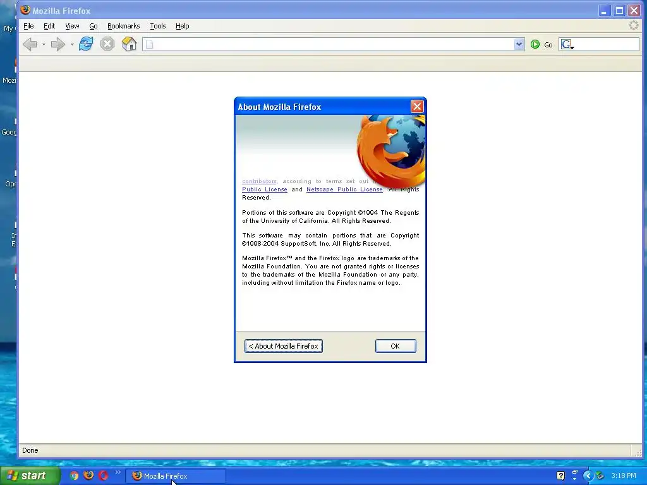The height and width of the screenshot is (485, 647).
Task: Open the Public License link
Action: [265, 189]
